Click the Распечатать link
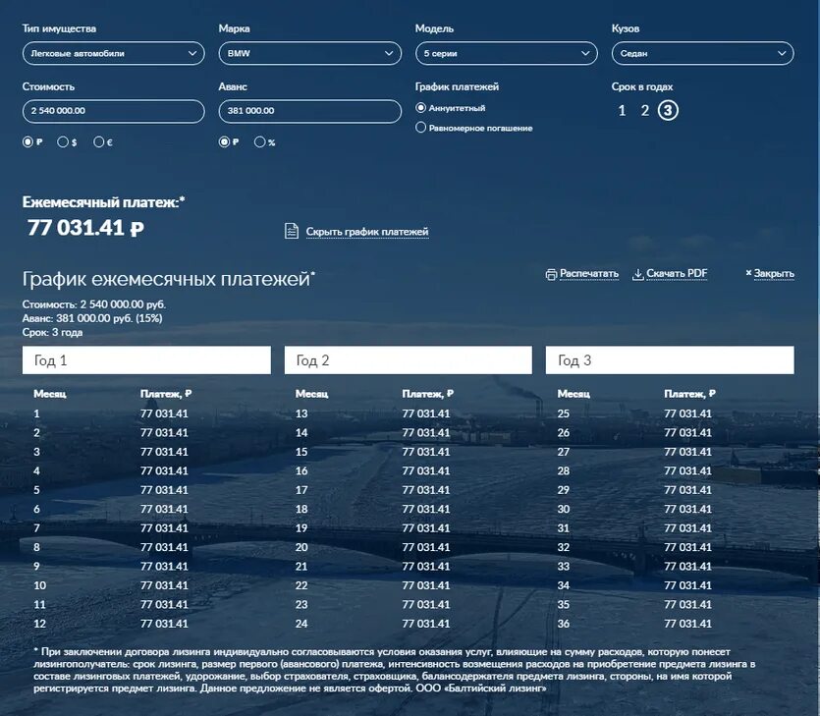This screenshot has height=716, width=820. (589, 274)
